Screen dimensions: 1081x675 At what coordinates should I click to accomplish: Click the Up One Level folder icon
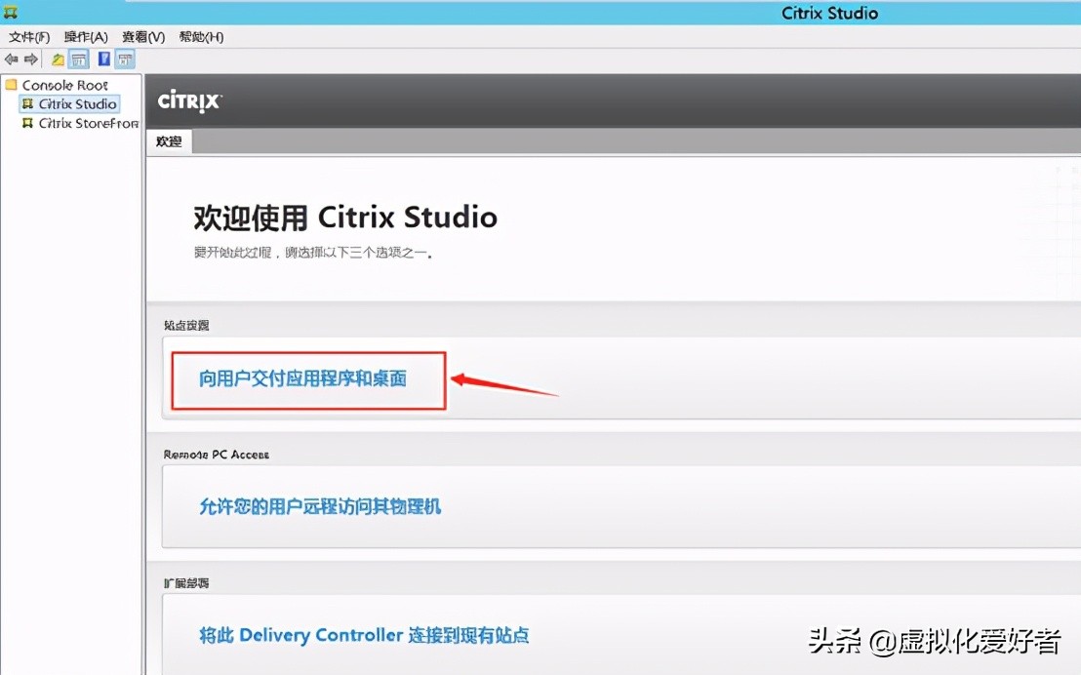pyautogui.click(x=58, y=60)
